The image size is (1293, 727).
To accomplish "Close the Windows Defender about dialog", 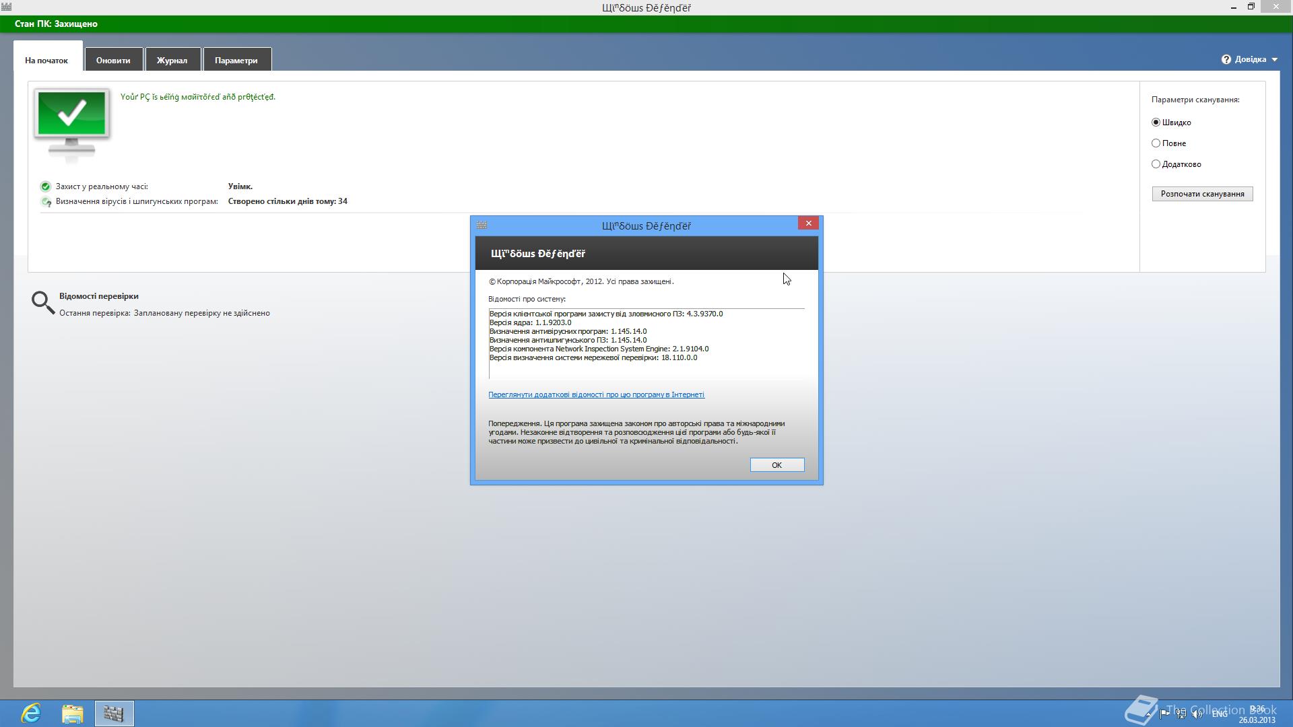I will (808, 223).
